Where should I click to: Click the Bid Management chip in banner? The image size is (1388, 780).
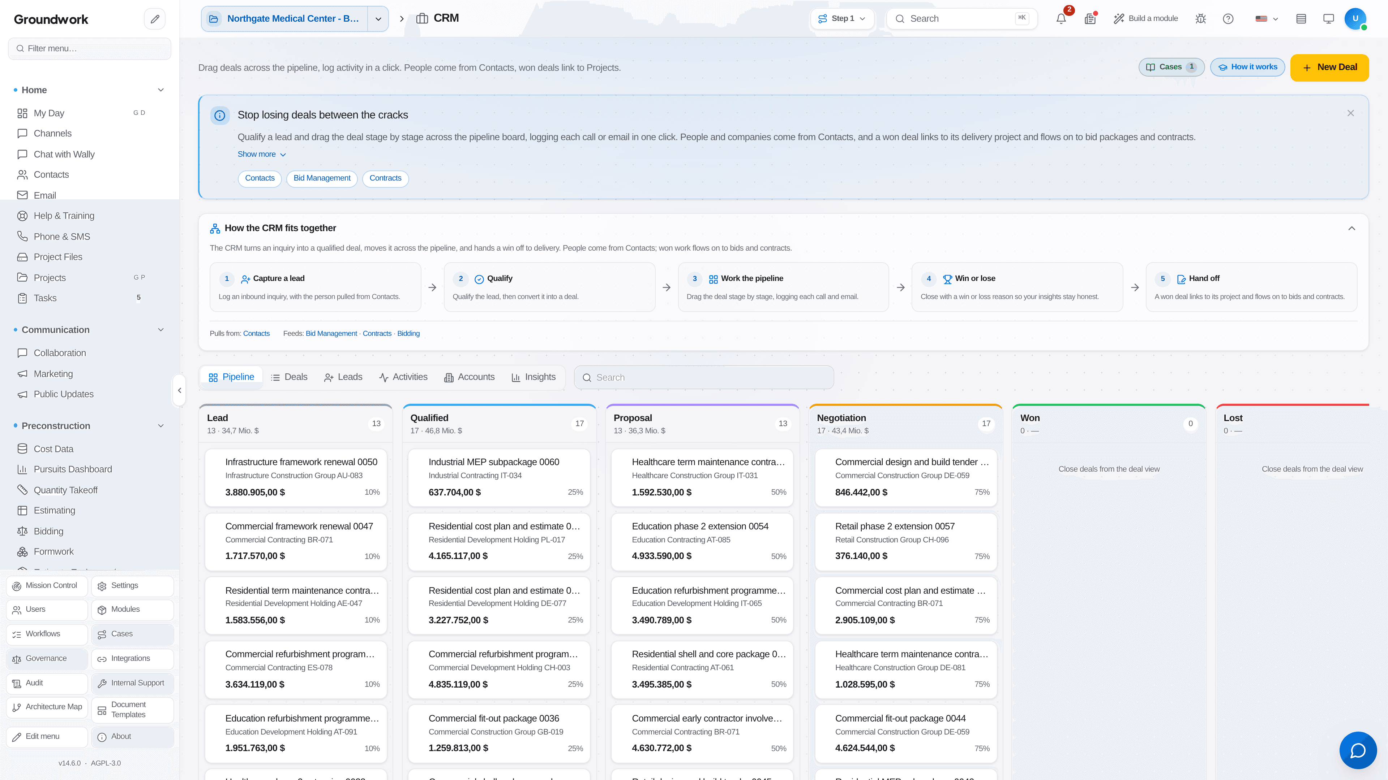coord(322,179)
